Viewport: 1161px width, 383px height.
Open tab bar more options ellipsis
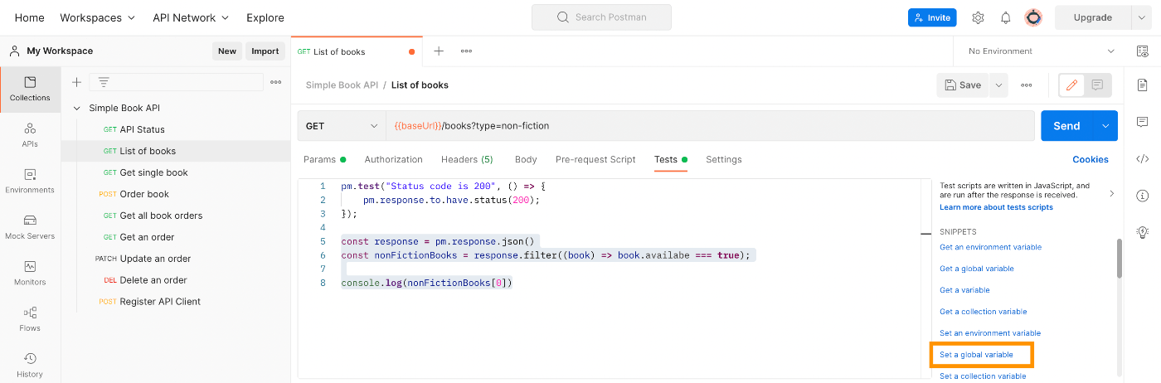[466, 51]
